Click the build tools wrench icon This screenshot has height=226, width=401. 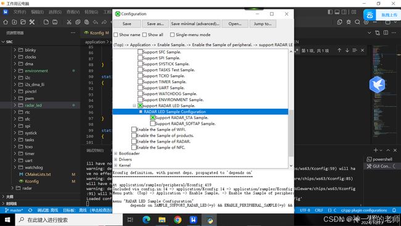click(x=31, y=22)
